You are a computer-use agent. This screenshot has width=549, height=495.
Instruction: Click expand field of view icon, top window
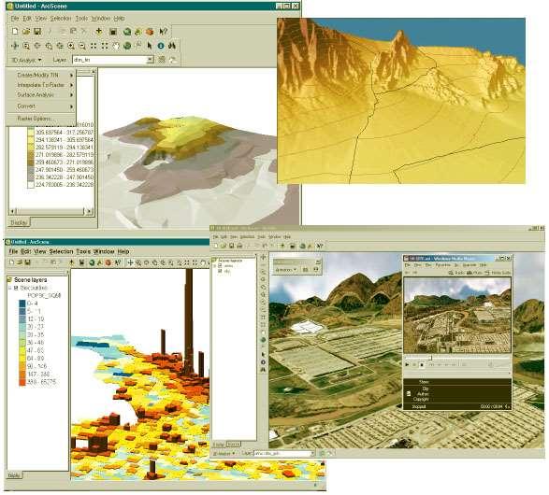(x=105, y=46)
